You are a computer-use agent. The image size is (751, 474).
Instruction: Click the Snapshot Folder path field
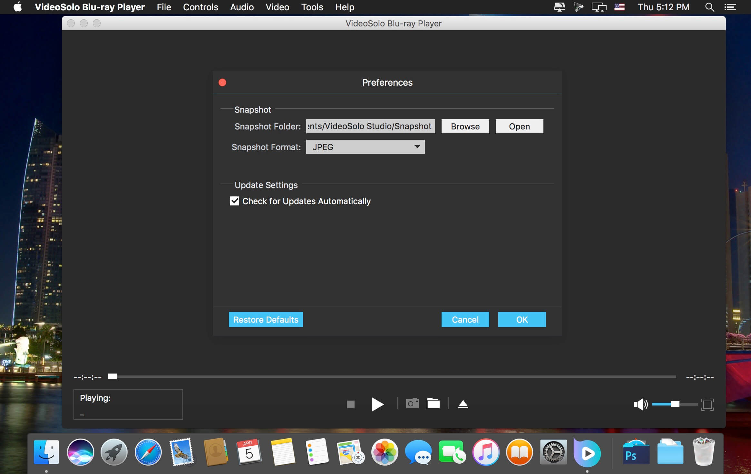pyautogui.click(x=370, y=126)
